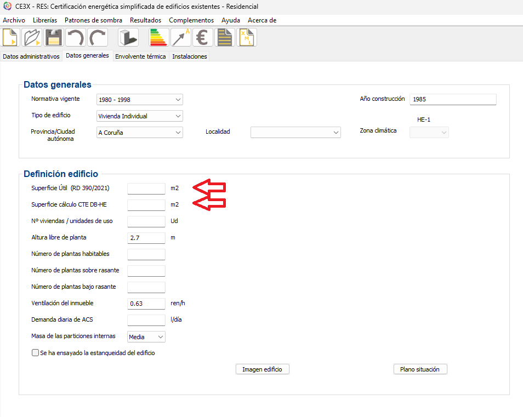The width and height of the screenshot is (523, 417).
Task: Open the Archivo menu
Action: tap(14, 20)
